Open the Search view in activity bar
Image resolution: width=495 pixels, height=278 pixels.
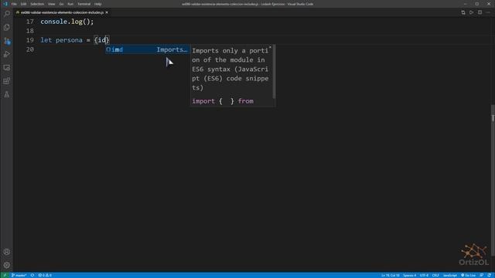coord(7,14)
